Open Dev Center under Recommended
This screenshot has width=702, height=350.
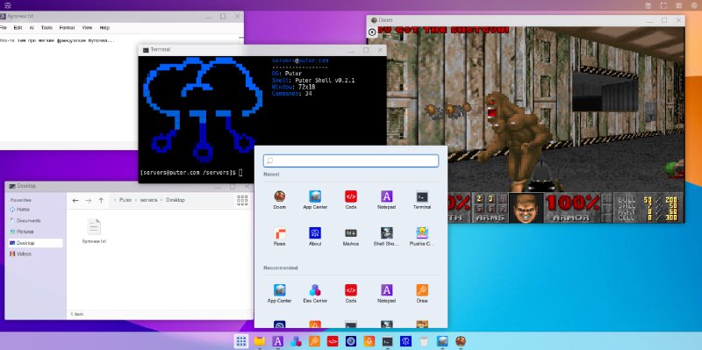(x=315, y=294)
